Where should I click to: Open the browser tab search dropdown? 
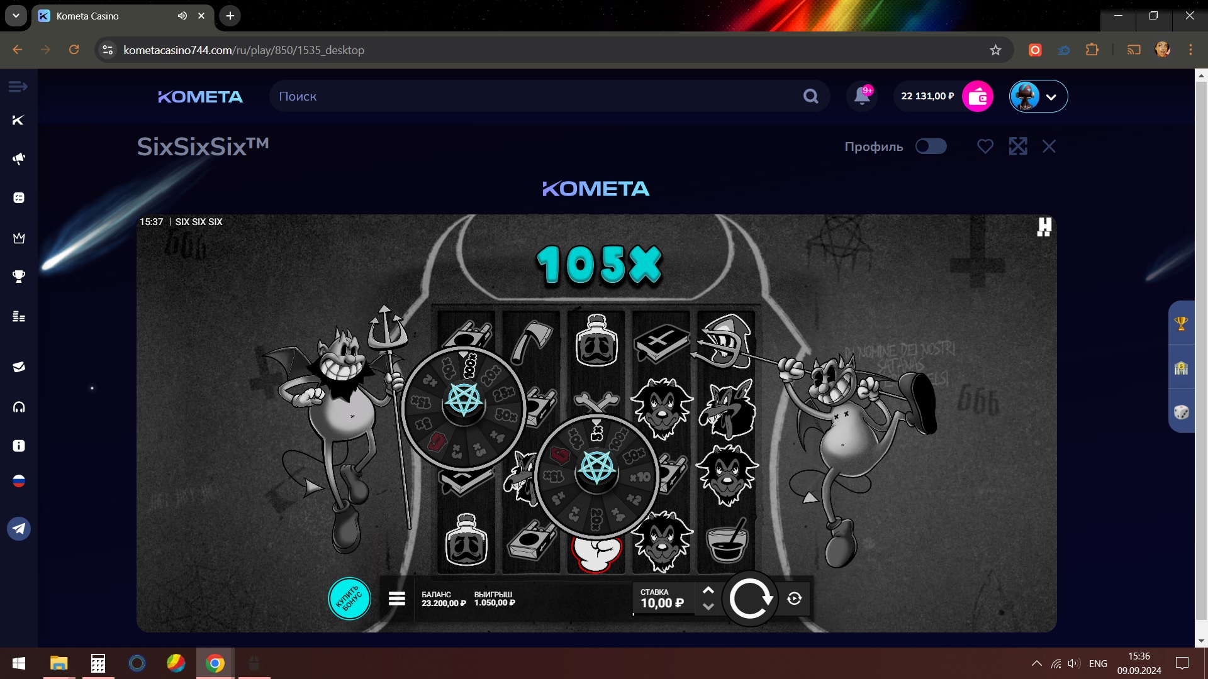point(16,16)
